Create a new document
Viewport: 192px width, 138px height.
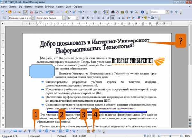coord(3,12)
